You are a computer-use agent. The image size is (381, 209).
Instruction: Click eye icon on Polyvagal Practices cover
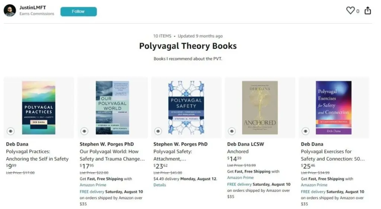coord(10,131)
